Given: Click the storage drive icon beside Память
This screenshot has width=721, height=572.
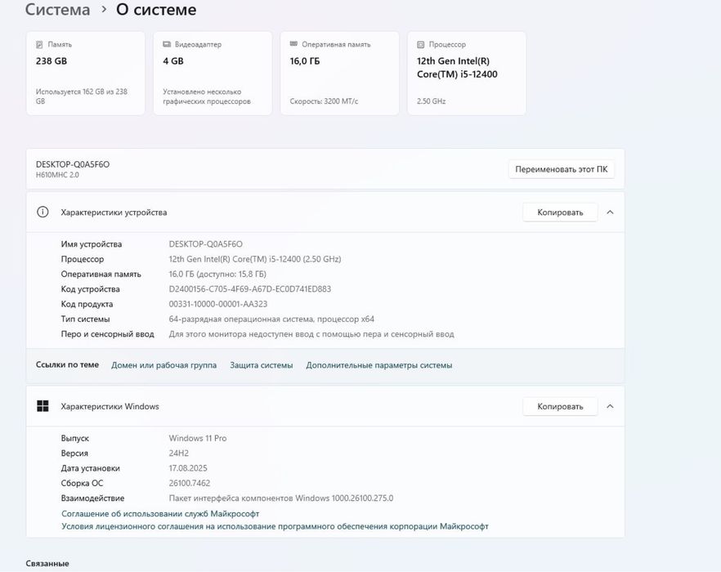Looking at the screenshot, I should pyautogui.click(x=40, y=45).
